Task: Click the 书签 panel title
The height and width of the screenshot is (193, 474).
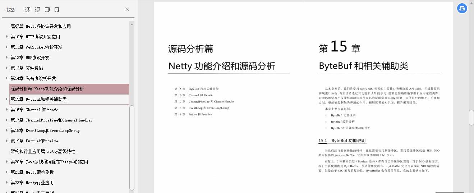Action: pyautogui.click(x=10, y=10)
